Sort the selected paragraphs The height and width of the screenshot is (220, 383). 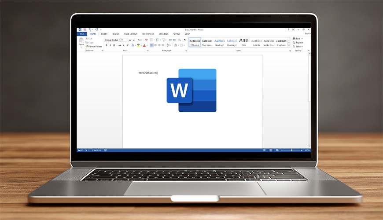coord(180,40)
